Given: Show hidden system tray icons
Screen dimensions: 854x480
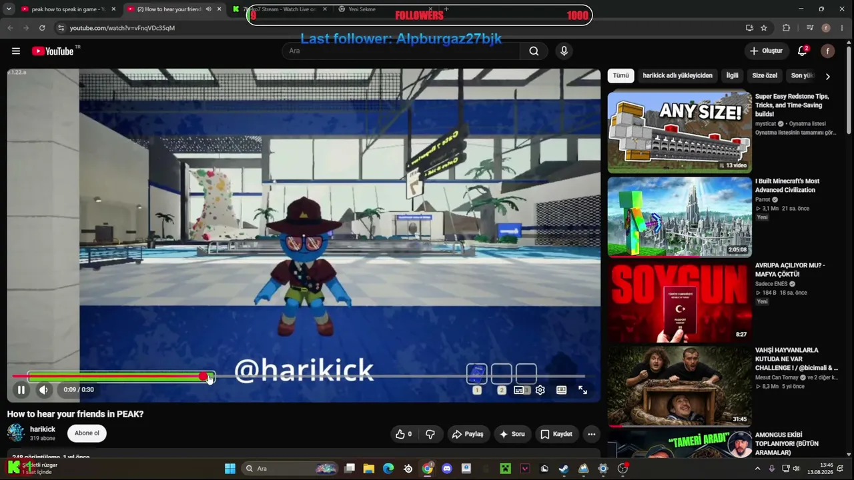Looking at the screenshot, I should (757, 469).
